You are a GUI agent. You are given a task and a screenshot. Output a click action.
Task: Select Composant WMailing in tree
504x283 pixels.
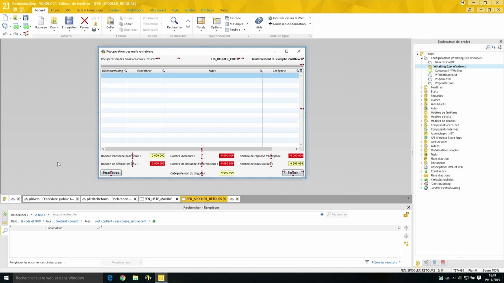[448, 71]
